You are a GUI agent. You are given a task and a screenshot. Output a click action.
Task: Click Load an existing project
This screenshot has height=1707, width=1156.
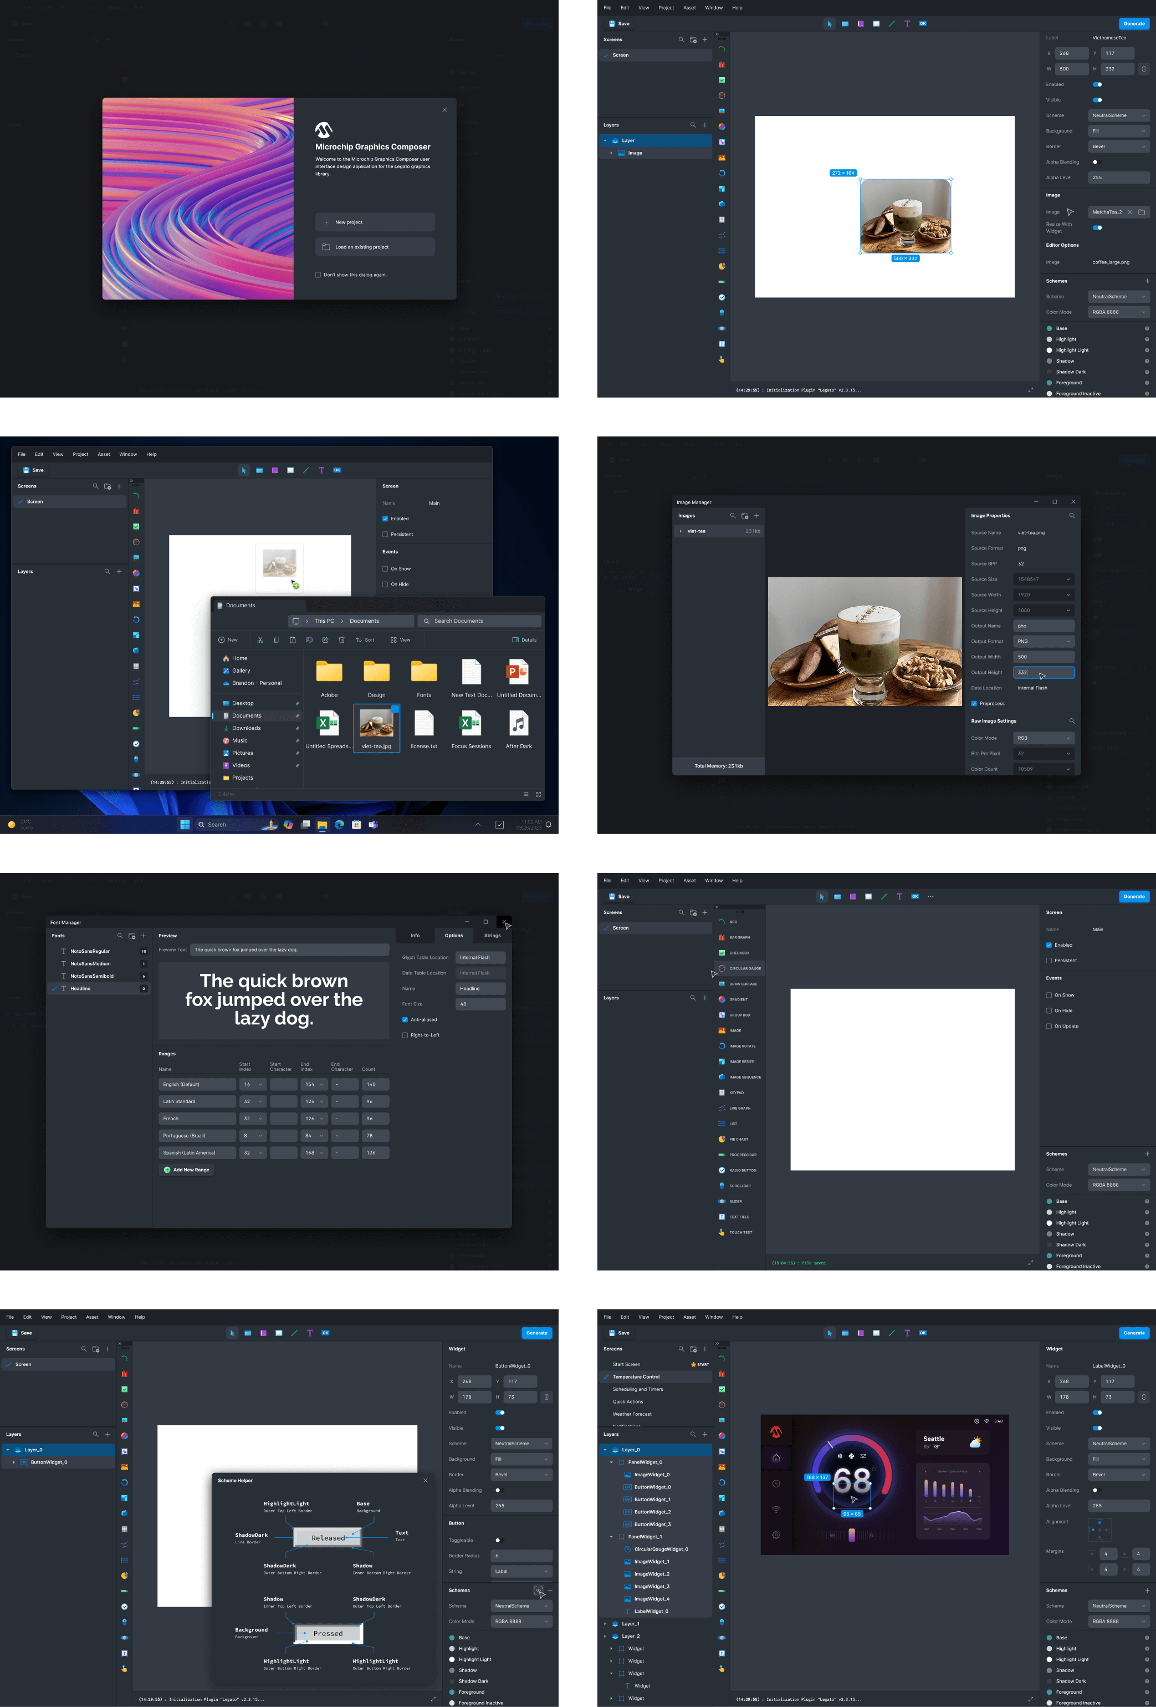(x=374, y=247)
